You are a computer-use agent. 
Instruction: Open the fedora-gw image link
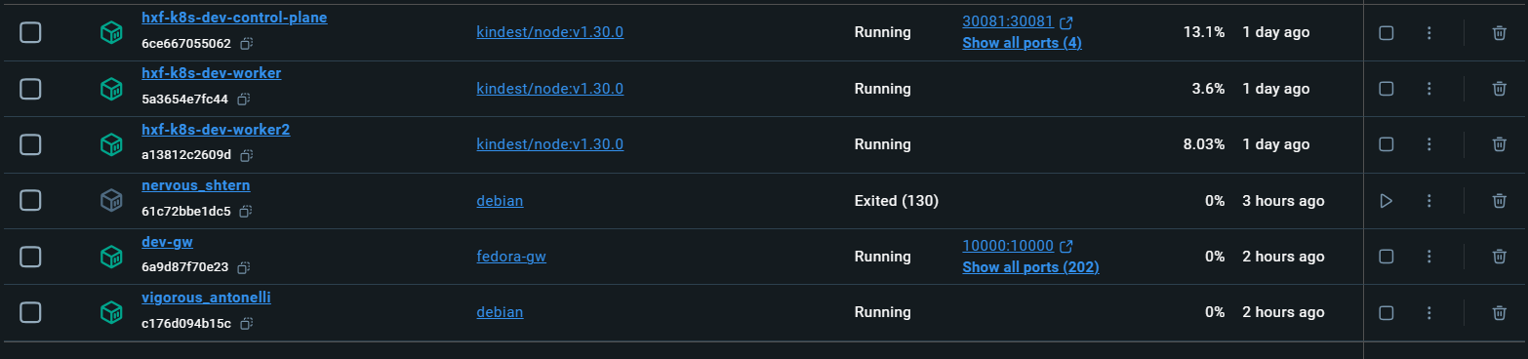point(510,257)
